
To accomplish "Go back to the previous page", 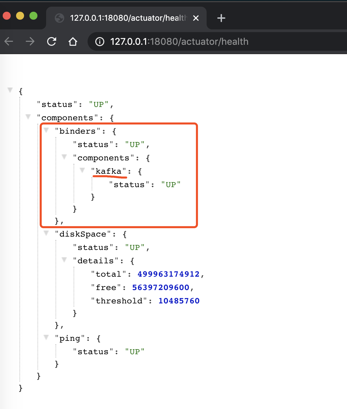I will [9, 41].
